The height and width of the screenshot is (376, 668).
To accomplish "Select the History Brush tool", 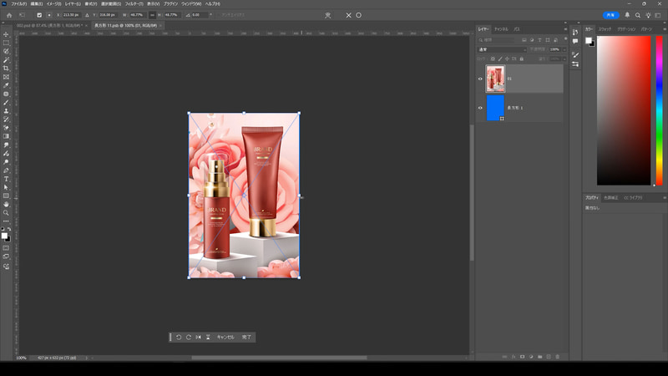I will click(6, 119).
